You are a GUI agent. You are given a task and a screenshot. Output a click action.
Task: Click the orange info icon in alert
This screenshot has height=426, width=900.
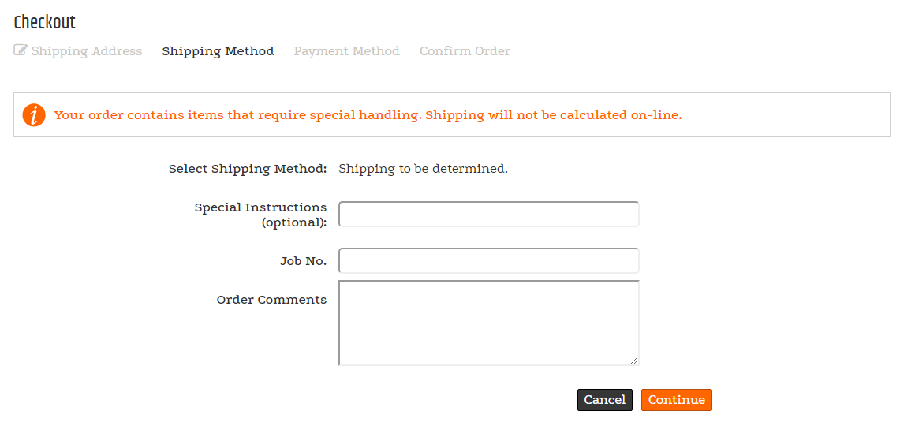pos(34,115)
